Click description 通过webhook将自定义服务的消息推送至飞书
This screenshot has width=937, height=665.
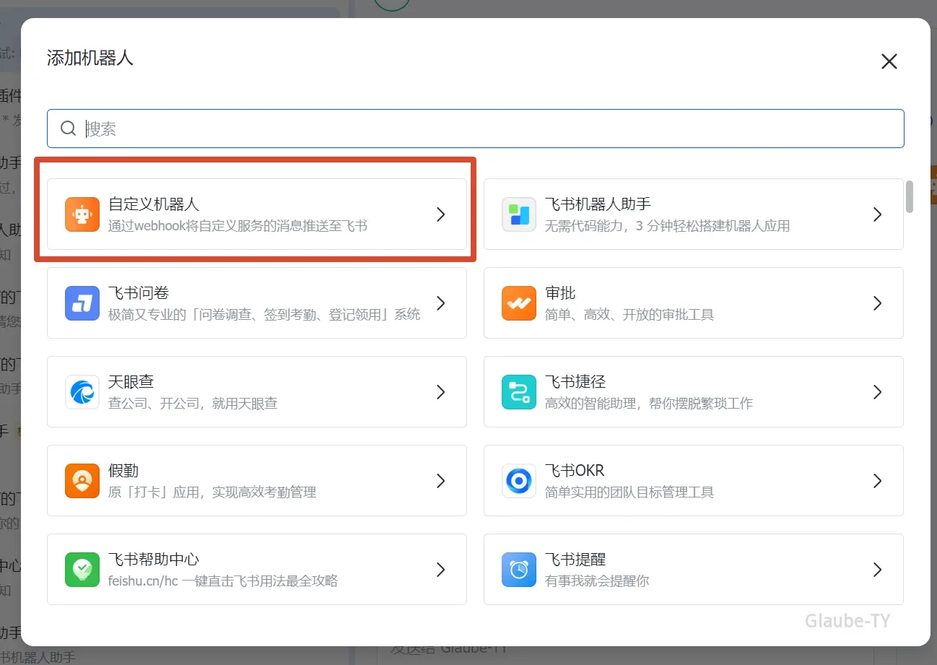pyautogui.click(x=237, y=226)
